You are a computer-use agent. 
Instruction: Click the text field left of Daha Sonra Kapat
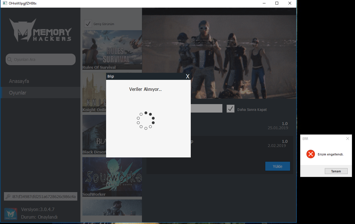pyautogui.click(x=207, y=108)
